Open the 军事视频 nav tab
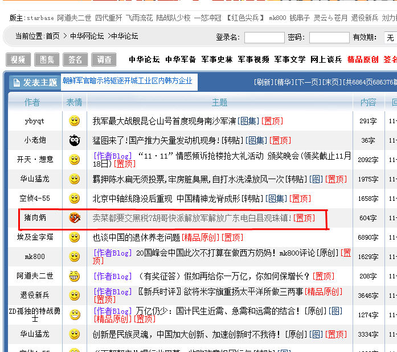Screen dimensions: 397x352 click(253, 59)
